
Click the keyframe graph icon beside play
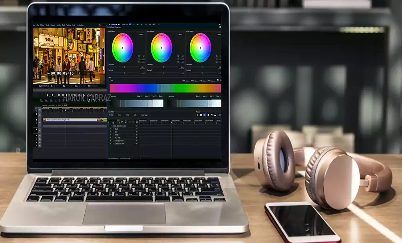(137, 121)
